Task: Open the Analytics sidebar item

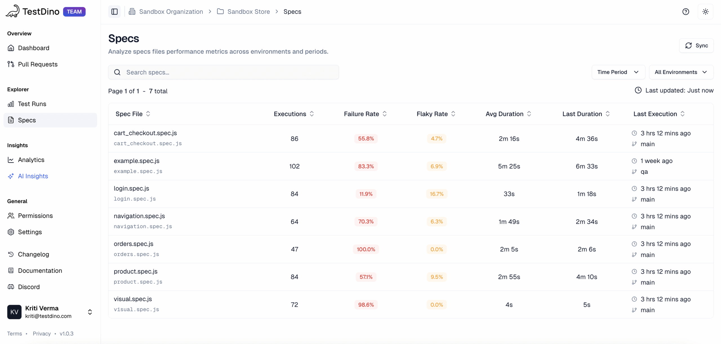Action: coord(31,160)
